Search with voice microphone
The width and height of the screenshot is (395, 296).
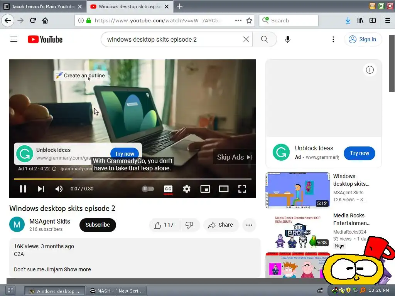tap(288, 39)
